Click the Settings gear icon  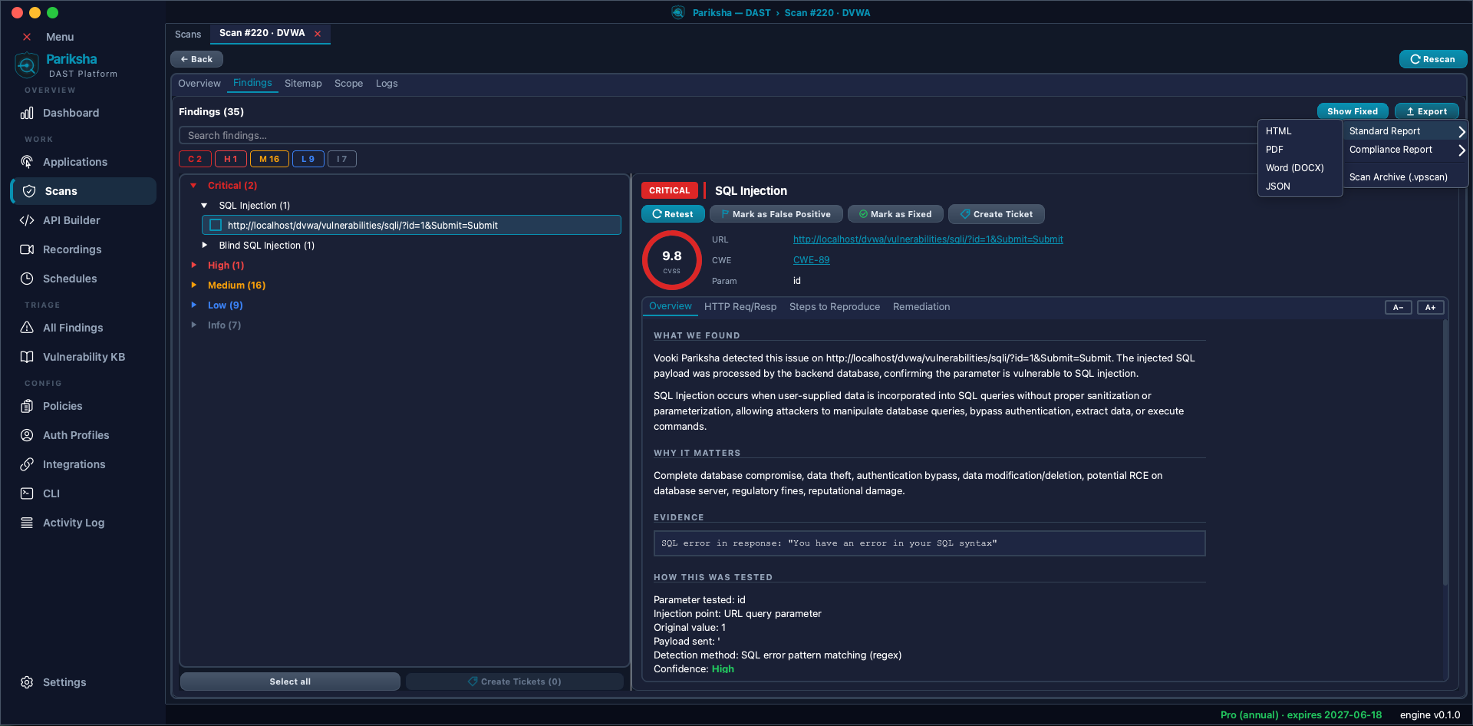(x=27, y=682)
